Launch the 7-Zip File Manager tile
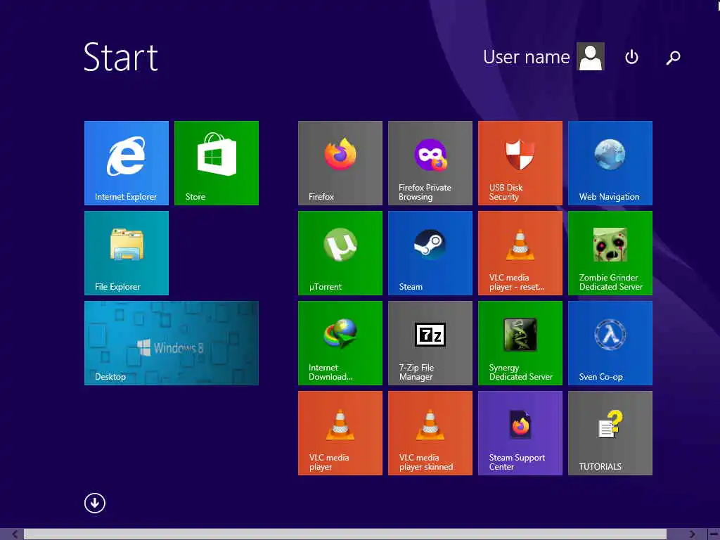Image resolution: width=720 pixels, height=540 pixels. (430, 343)
